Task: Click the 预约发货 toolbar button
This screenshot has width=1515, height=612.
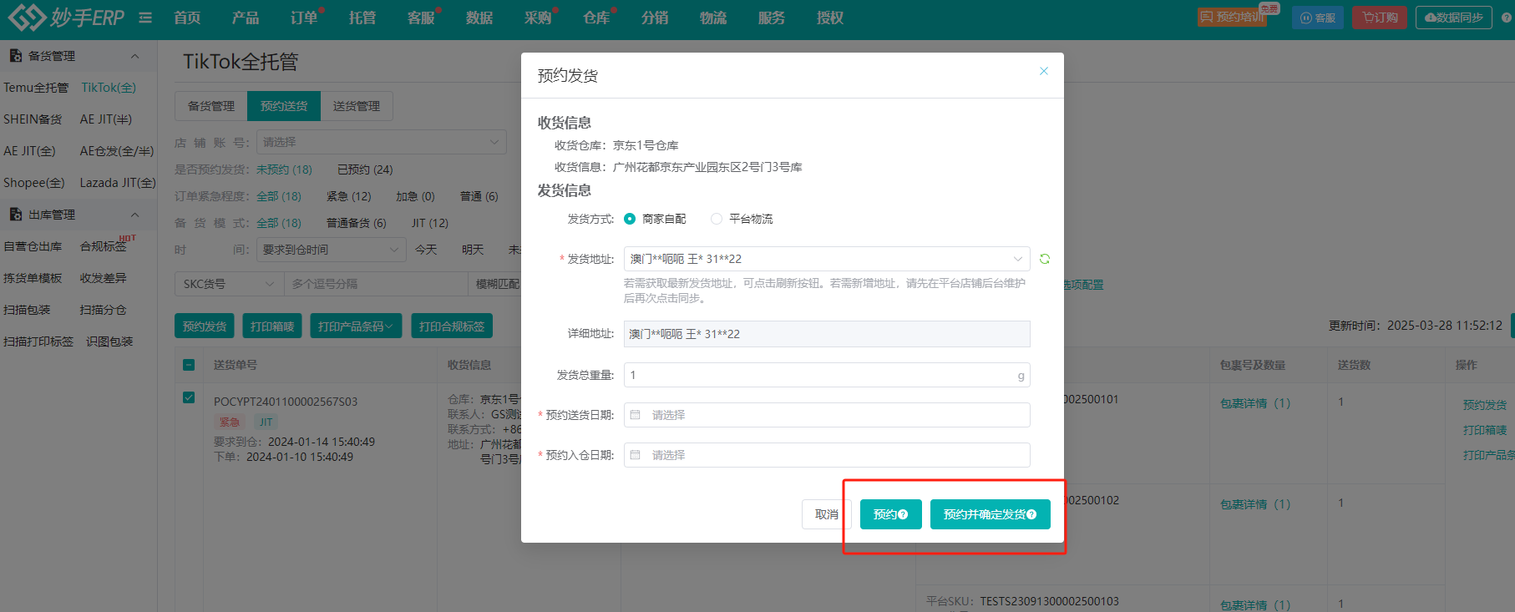Action: point(205,326)
